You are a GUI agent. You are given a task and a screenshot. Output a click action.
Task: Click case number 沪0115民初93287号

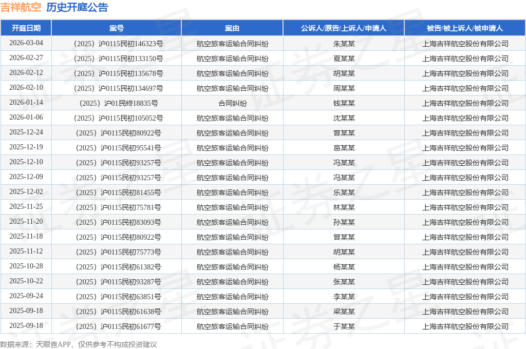coord(119,282)
